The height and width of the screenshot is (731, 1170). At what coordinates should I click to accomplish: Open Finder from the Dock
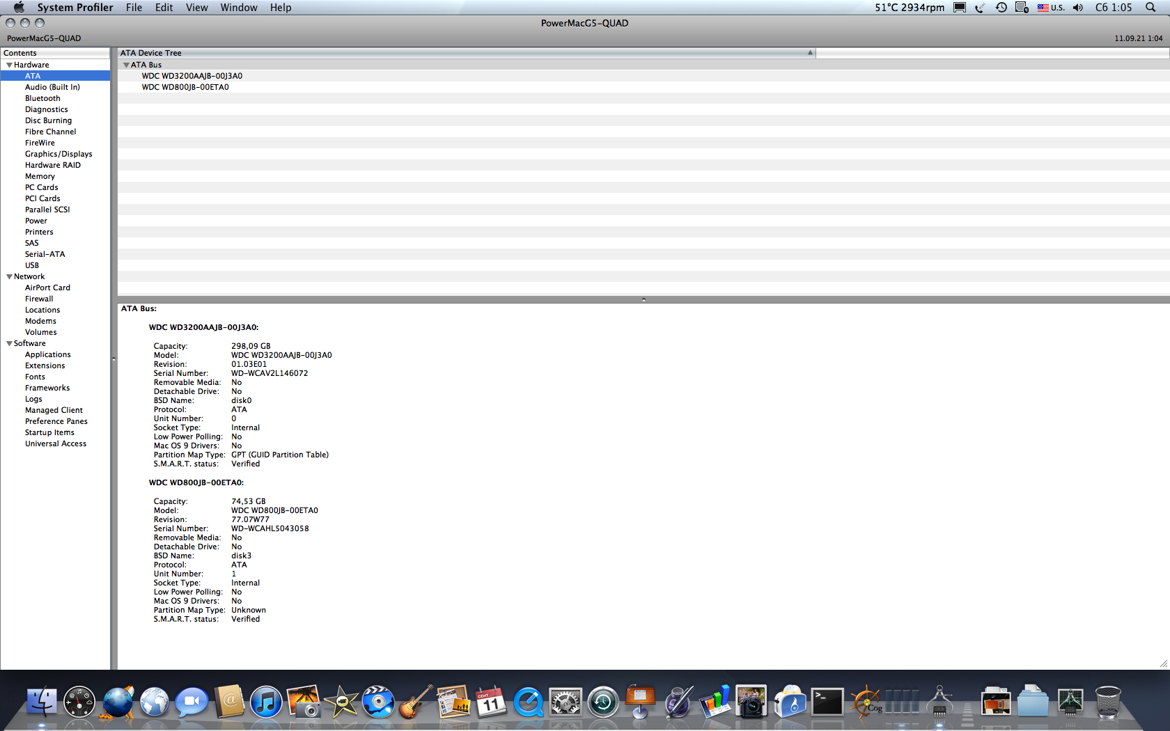tap(42, 702)
